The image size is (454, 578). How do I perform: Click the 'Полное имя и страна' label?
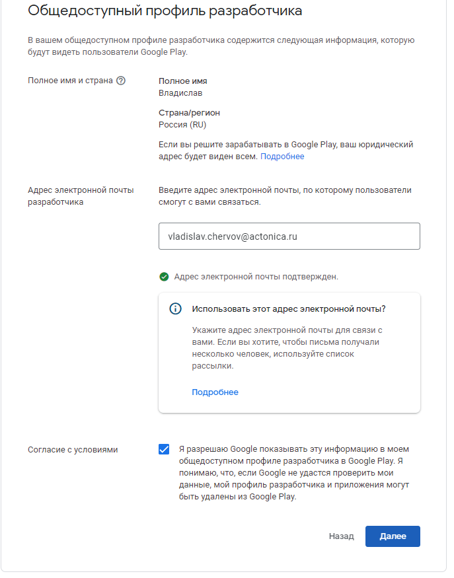click(x=70, y=81)
